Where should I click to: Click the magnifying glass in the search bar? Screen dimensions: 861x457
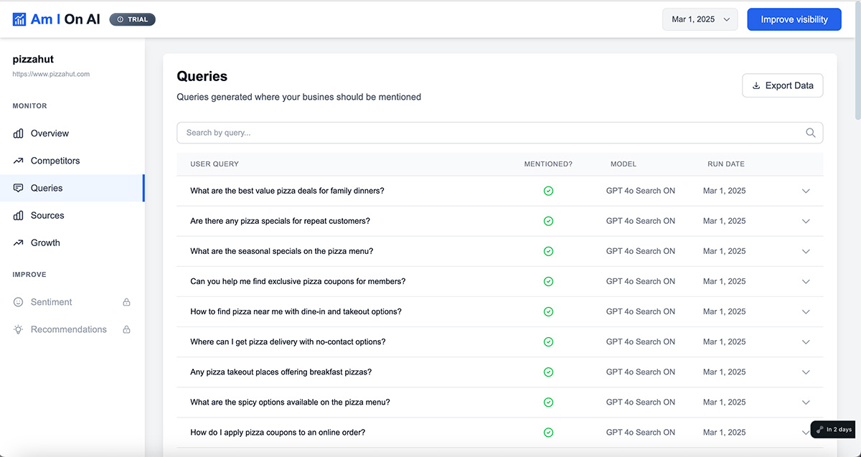810,133
